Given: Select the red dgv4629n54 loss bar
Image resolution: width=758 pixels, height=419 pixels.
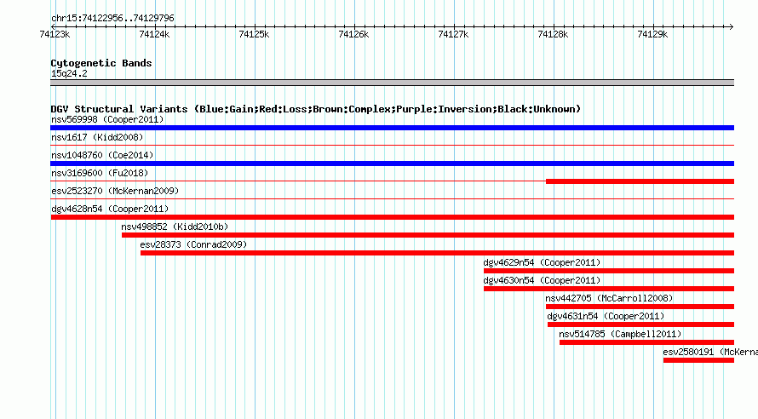Looking at the screenshot, I should [609, 271].
